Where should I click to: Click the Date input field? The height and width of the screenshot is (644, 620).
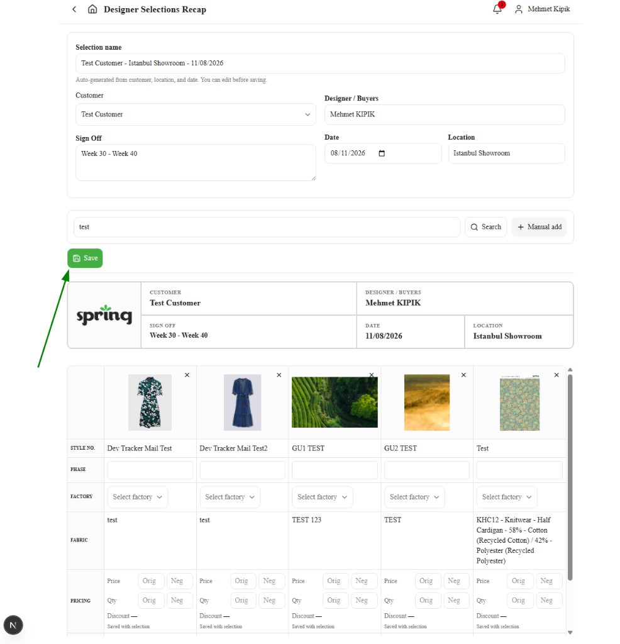(x=383, y=153)
